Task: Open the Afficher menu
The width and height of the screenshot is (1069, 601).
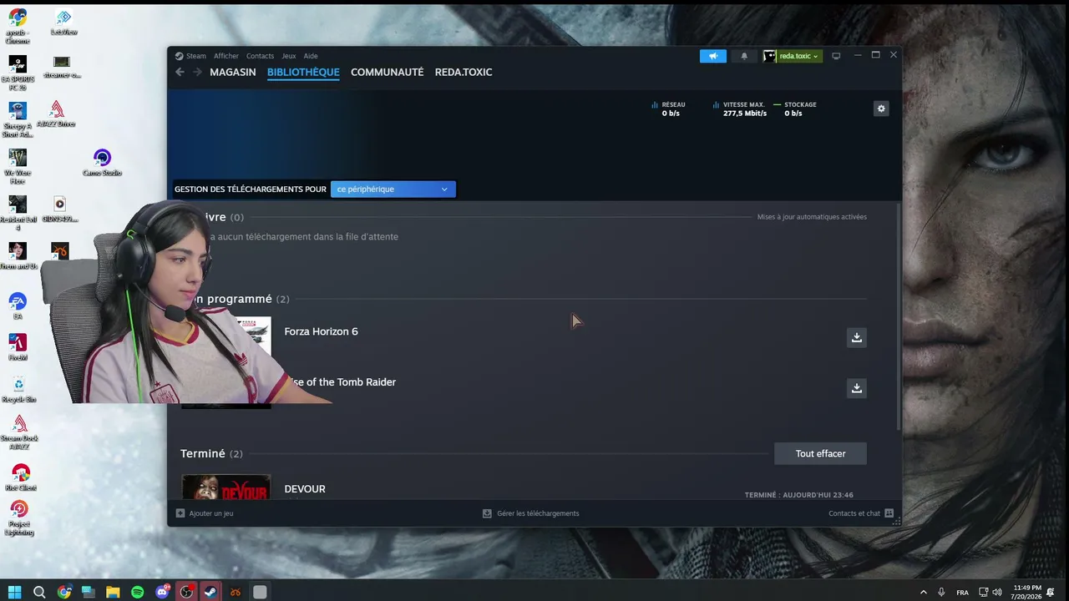Action: [225, 56]
